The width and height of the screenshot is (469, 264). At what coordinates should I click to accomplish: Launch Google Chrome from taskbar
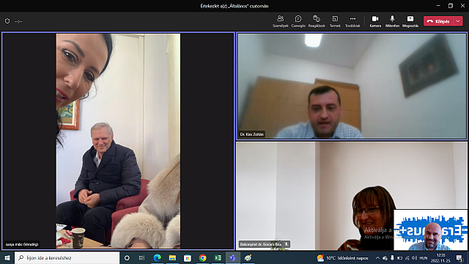pos(202,257)
